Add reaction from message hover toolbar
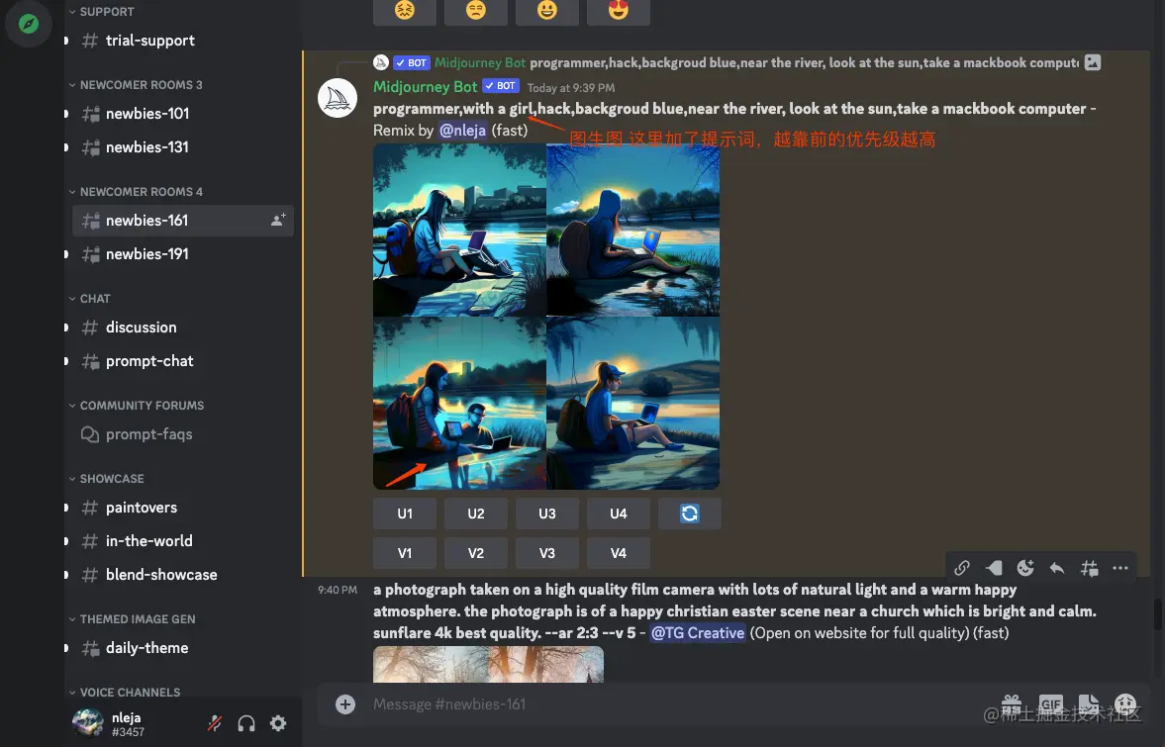The height and width of the screenshot is (747, 1165). (x=1025, y=568)
